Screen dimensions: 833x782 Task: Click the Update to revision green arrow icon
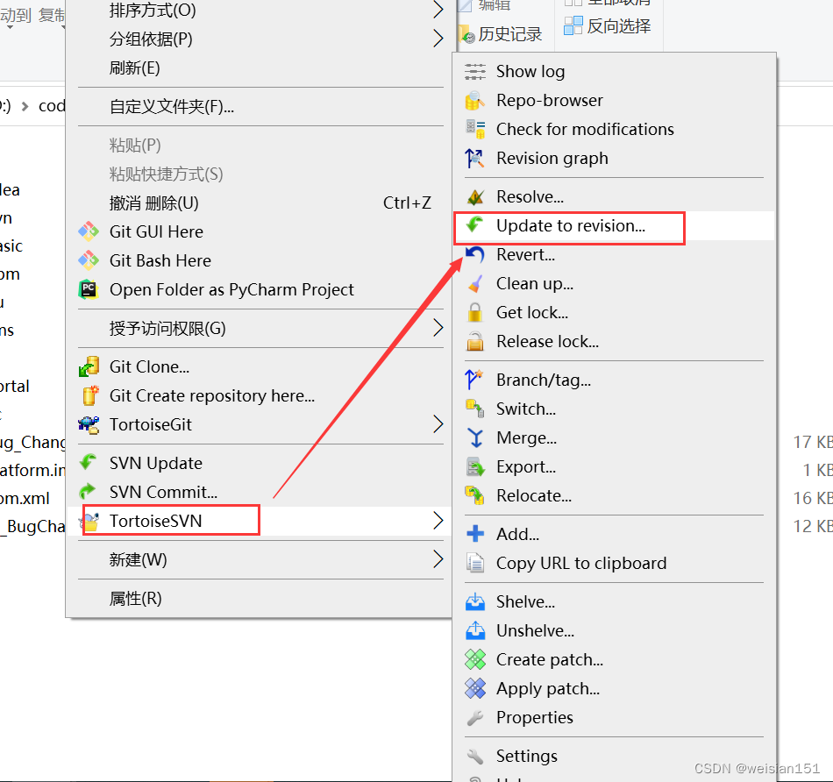click(x=475, y=225)
